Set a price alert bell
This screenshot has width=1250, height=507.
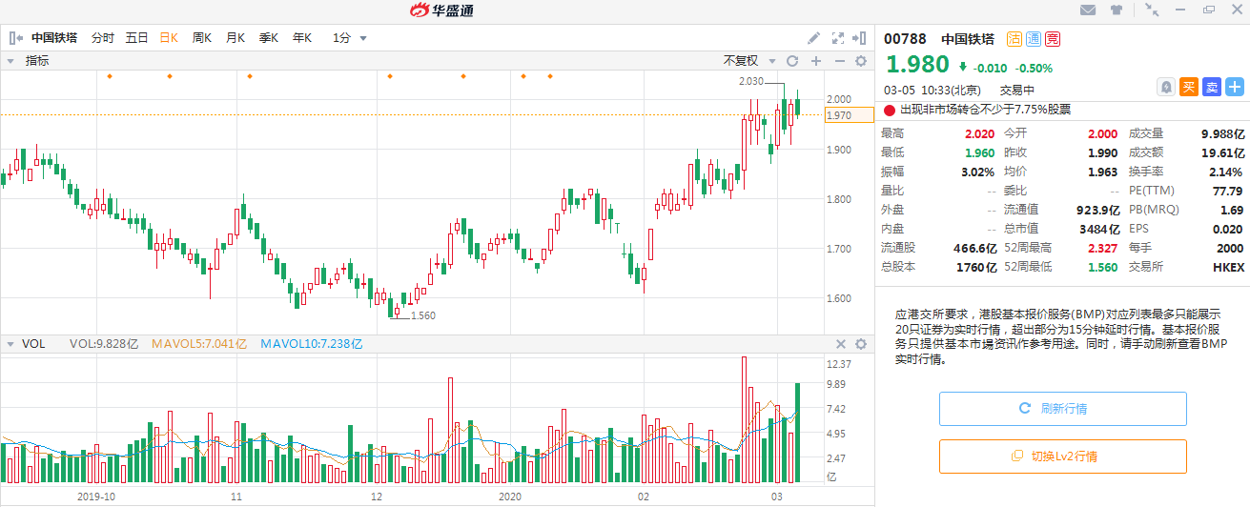pyautogui.click(x=1165, y=87)
